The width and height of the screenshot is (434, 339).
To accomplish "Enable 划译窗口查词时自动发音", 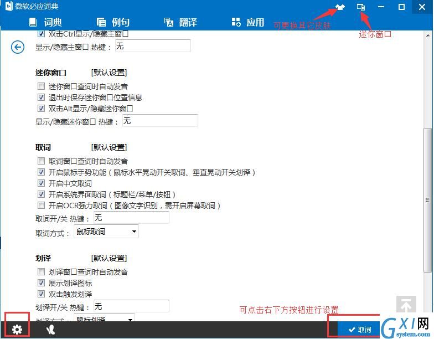I will (41, 271).
